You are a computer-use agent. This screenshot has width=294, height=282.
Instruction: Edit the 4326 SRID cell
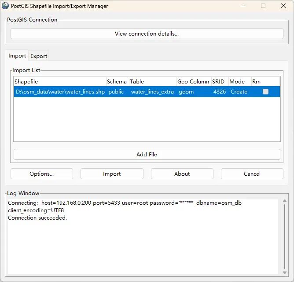[220, 92]
